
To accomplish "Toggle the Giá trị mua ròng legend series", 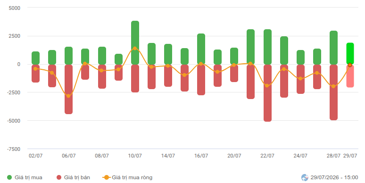I will [127, 177].
